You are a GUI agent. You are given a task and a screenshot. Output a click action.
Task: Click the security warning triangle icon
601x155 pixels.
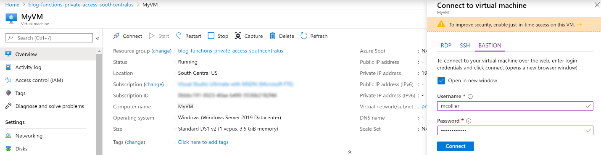tap(441, 24)
